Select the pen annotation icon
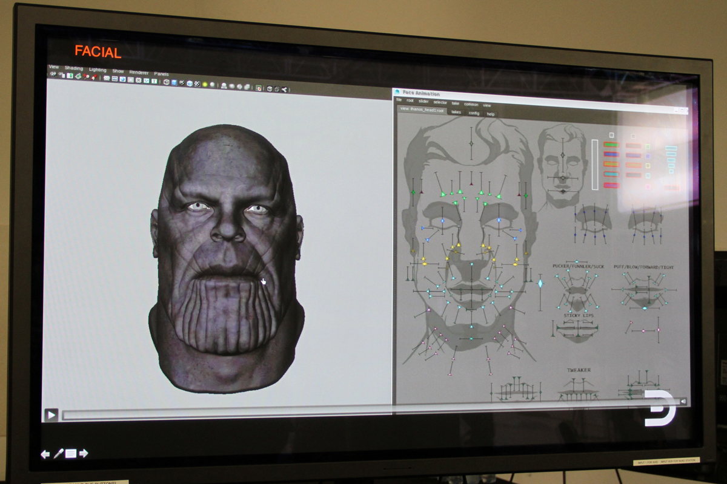 coord(58,453)
